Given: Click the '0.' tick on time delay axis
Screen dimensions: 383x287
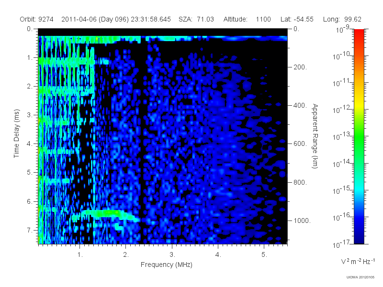Looking at the screenshot, I should click(x=30, y=29).
